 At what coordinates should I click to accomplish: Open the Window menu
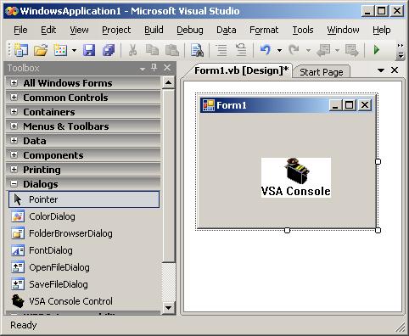coord(343,30)
